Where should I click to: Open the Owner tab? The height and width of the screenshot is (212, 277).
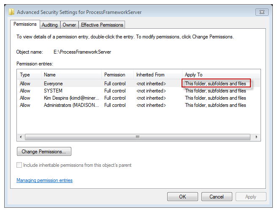click(69, 25)
